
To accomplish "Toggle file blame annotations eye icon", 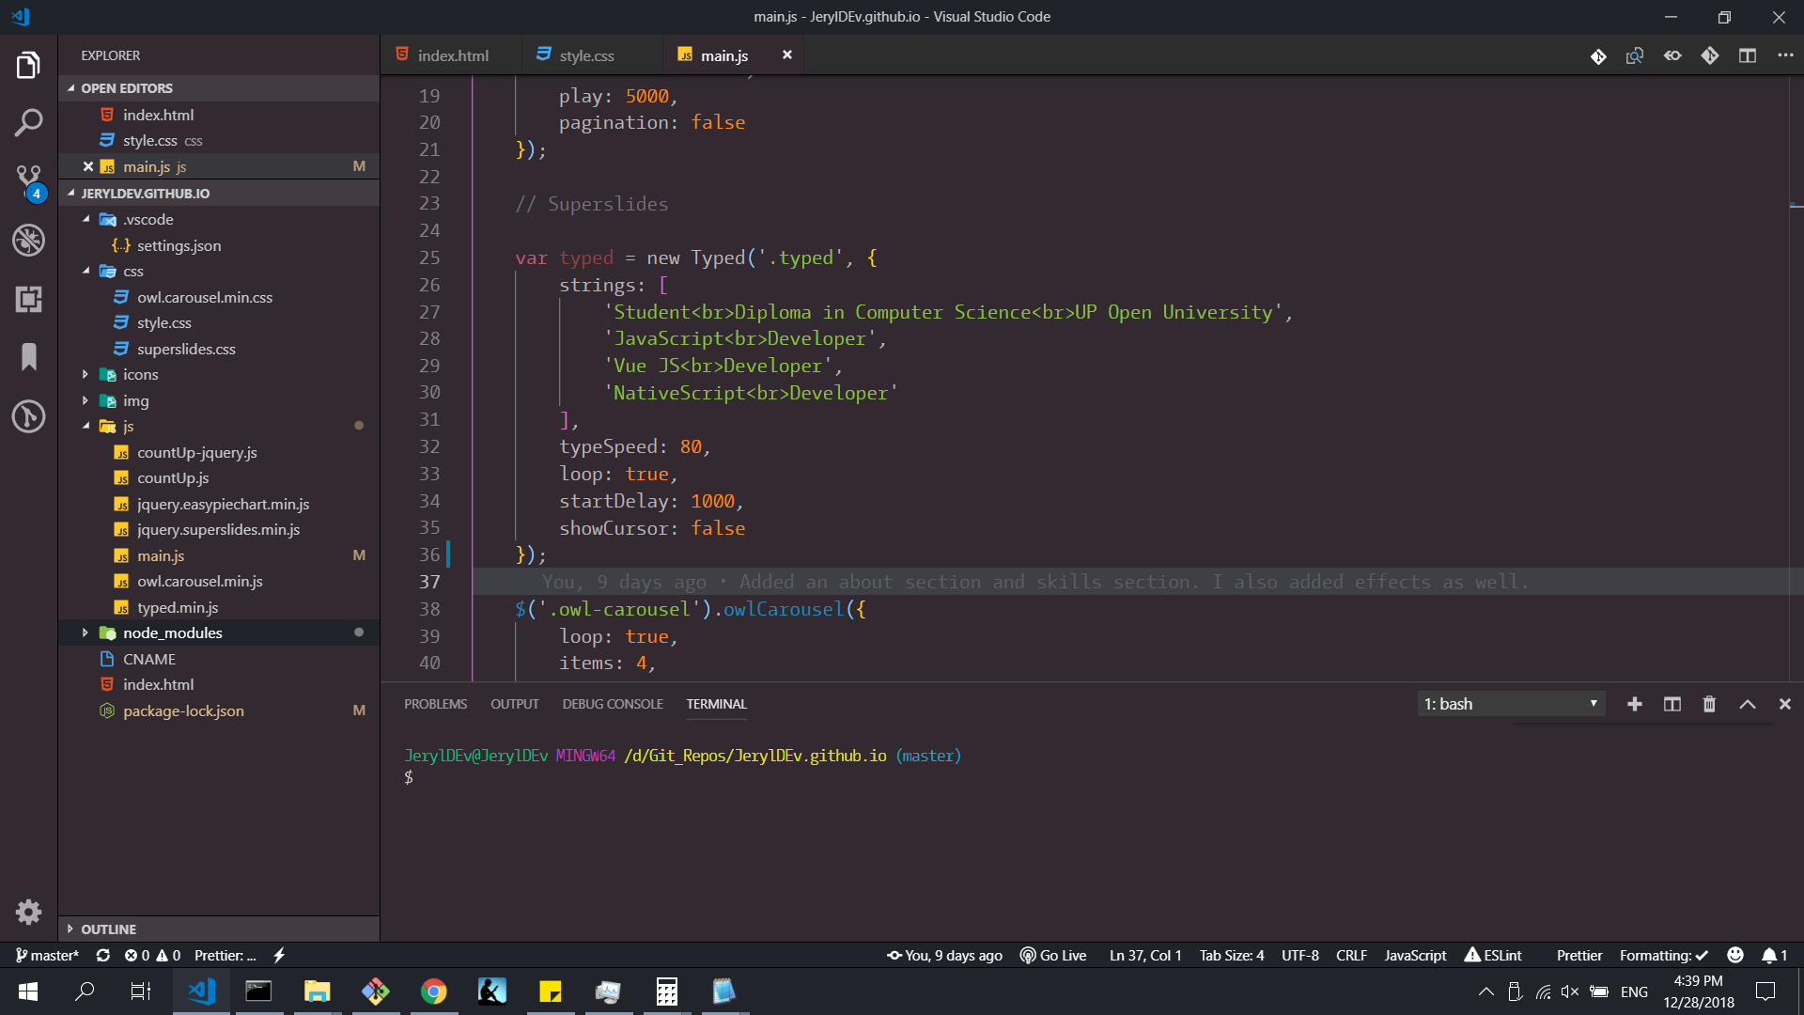I will (1672, 55).
